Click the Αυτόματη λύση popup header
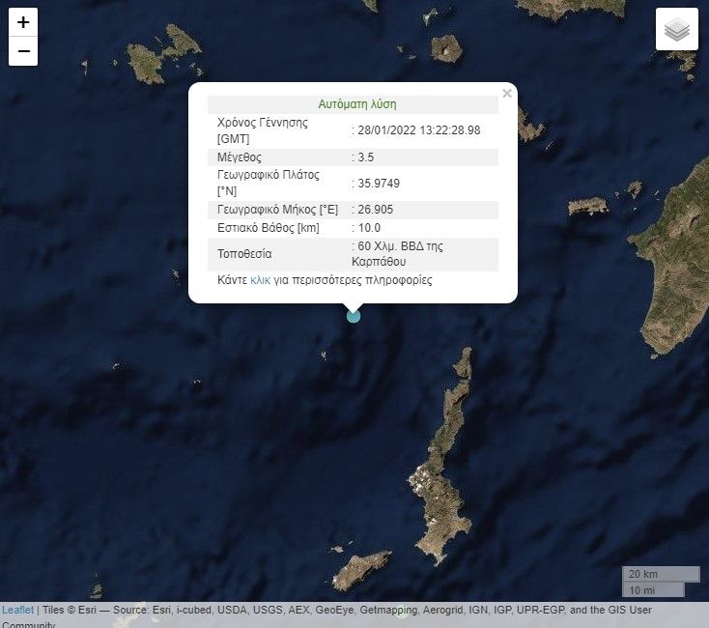Image resolution: width=709 pixels, height=628 pixels. [x=356, y=104]
